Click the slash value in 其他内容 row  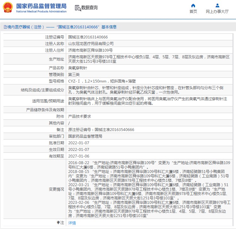69,123
